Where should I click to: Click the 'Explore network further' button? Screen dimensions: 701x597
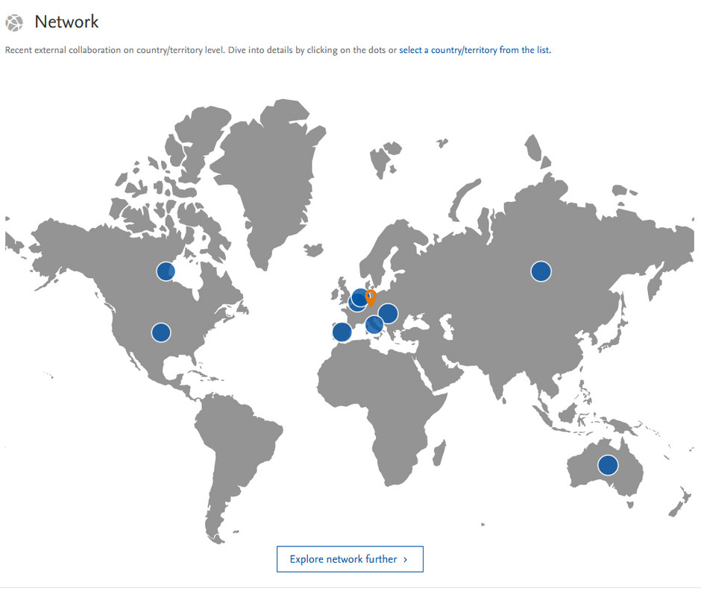coord(350,559)
